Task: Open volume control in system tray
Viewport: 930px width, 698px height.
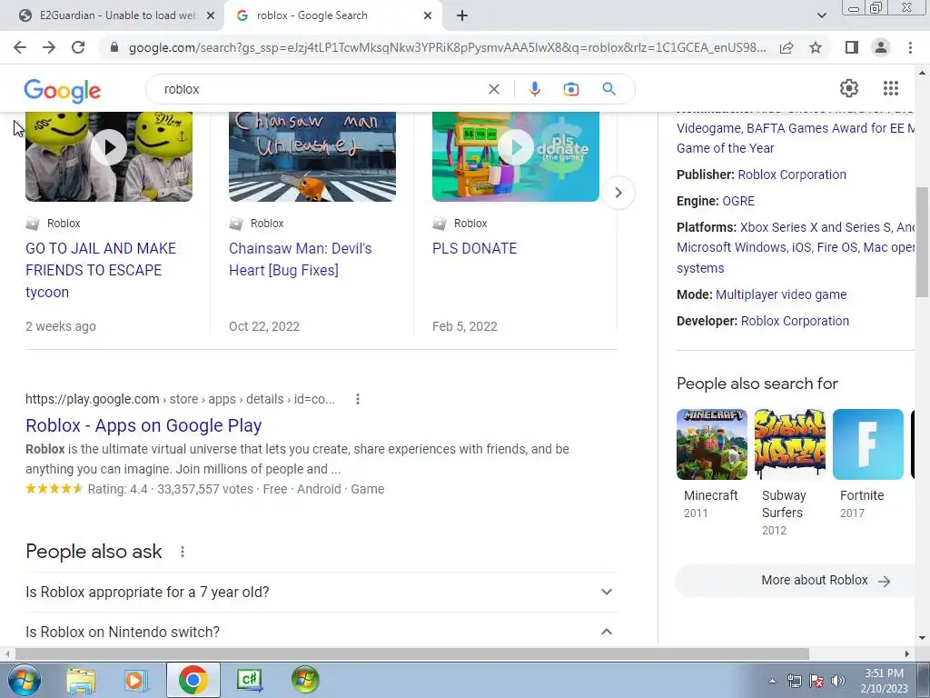Action: (838, 681)
